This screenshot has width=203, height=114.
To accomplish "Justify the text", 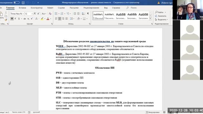I will tap(67, 19).
